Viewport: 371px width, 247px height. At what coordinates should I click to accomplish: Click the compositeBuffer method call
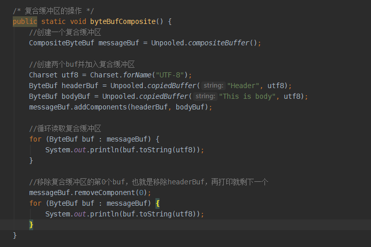[219, 43]
